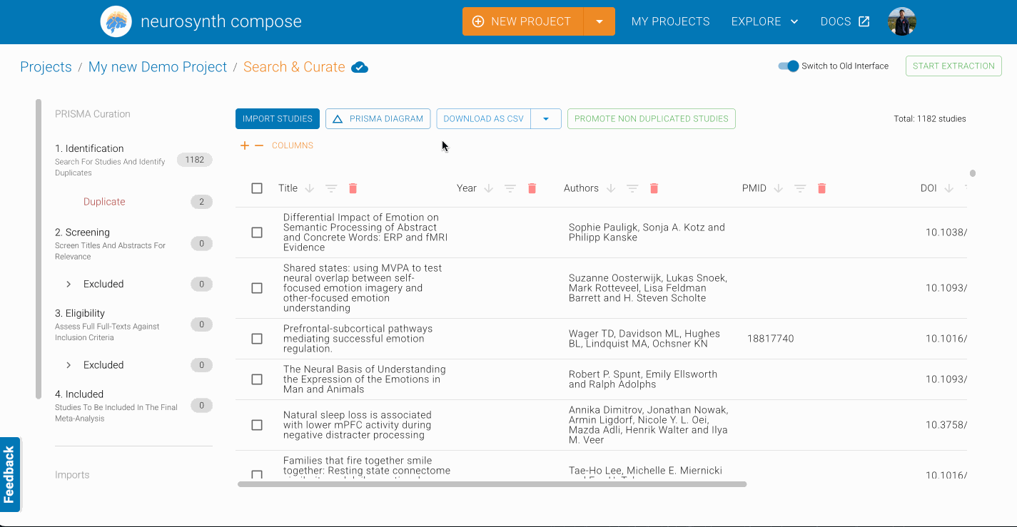Click the Imports section in sidebar
The width and height of the screenshot is (1017, 527).
[x=72, y=475]
